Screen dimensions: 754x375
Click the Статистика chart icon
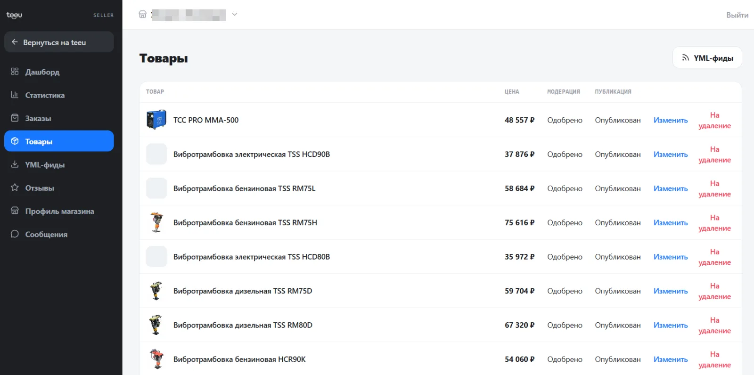15,95
